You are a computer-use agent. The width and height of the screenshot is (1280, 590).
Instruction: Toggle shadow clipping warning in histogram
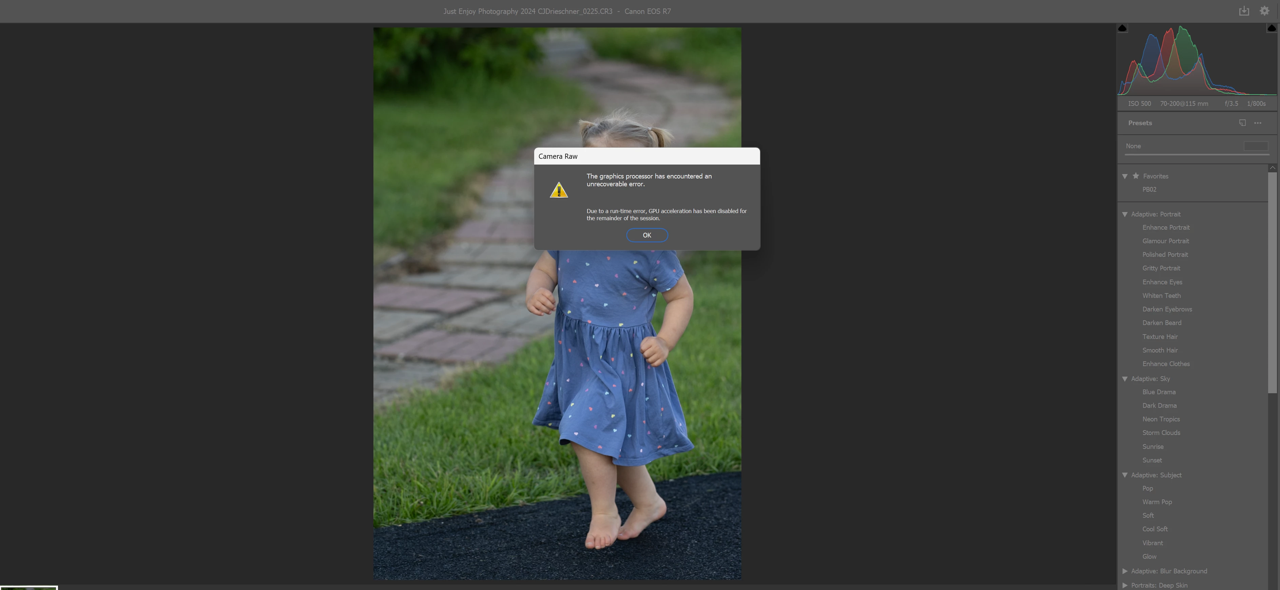click(x=1123, y=28)
